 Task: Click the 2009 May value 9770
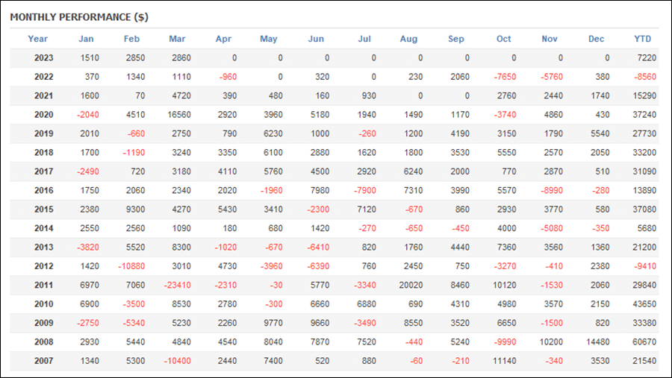(x=273, y=323)
